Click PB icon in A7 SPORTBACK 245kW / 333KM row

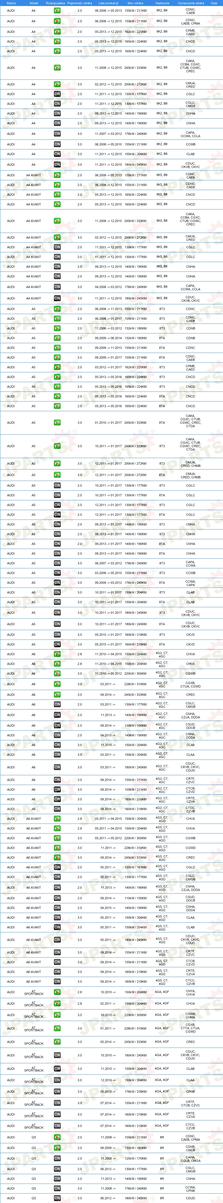57,1042
